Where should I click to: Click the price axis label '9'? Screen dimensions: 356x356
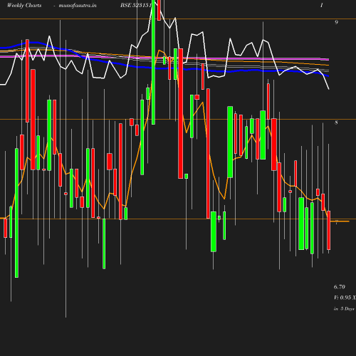point(336,22)
